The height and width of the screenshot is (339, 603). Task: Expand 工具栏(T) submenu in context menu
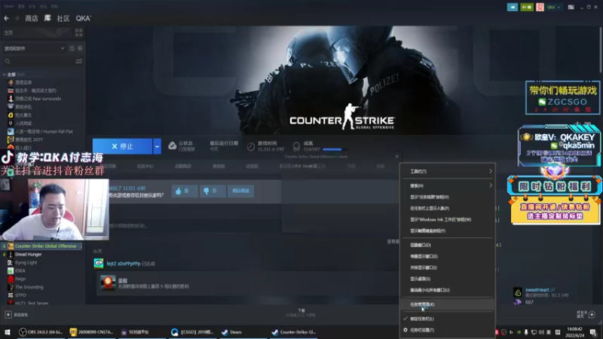pyautogui.click(x=448, y=172)
